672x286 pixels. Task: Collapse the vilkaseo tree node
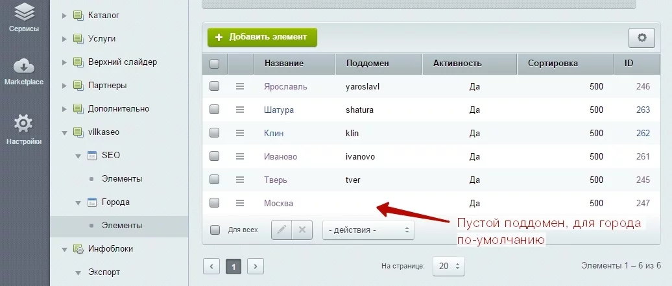65,132
